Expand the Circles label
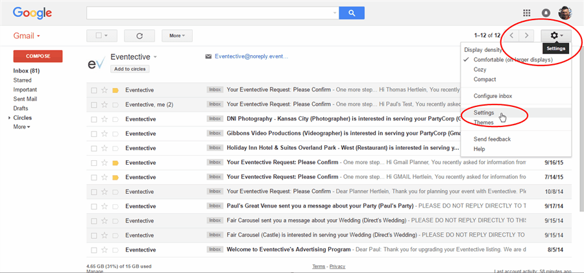 [9, 117]
